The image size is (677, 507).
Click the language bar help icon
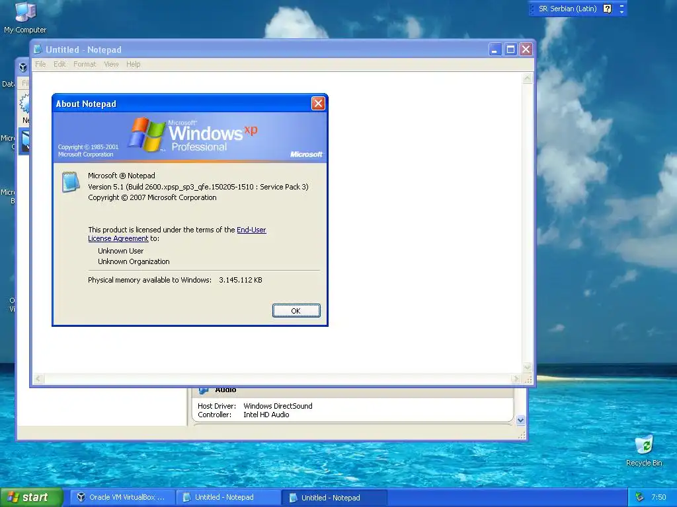click(x=607, y=9)
